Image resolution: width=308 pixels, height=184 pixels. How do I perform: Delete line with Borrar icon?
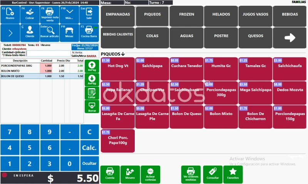(92, 107)
